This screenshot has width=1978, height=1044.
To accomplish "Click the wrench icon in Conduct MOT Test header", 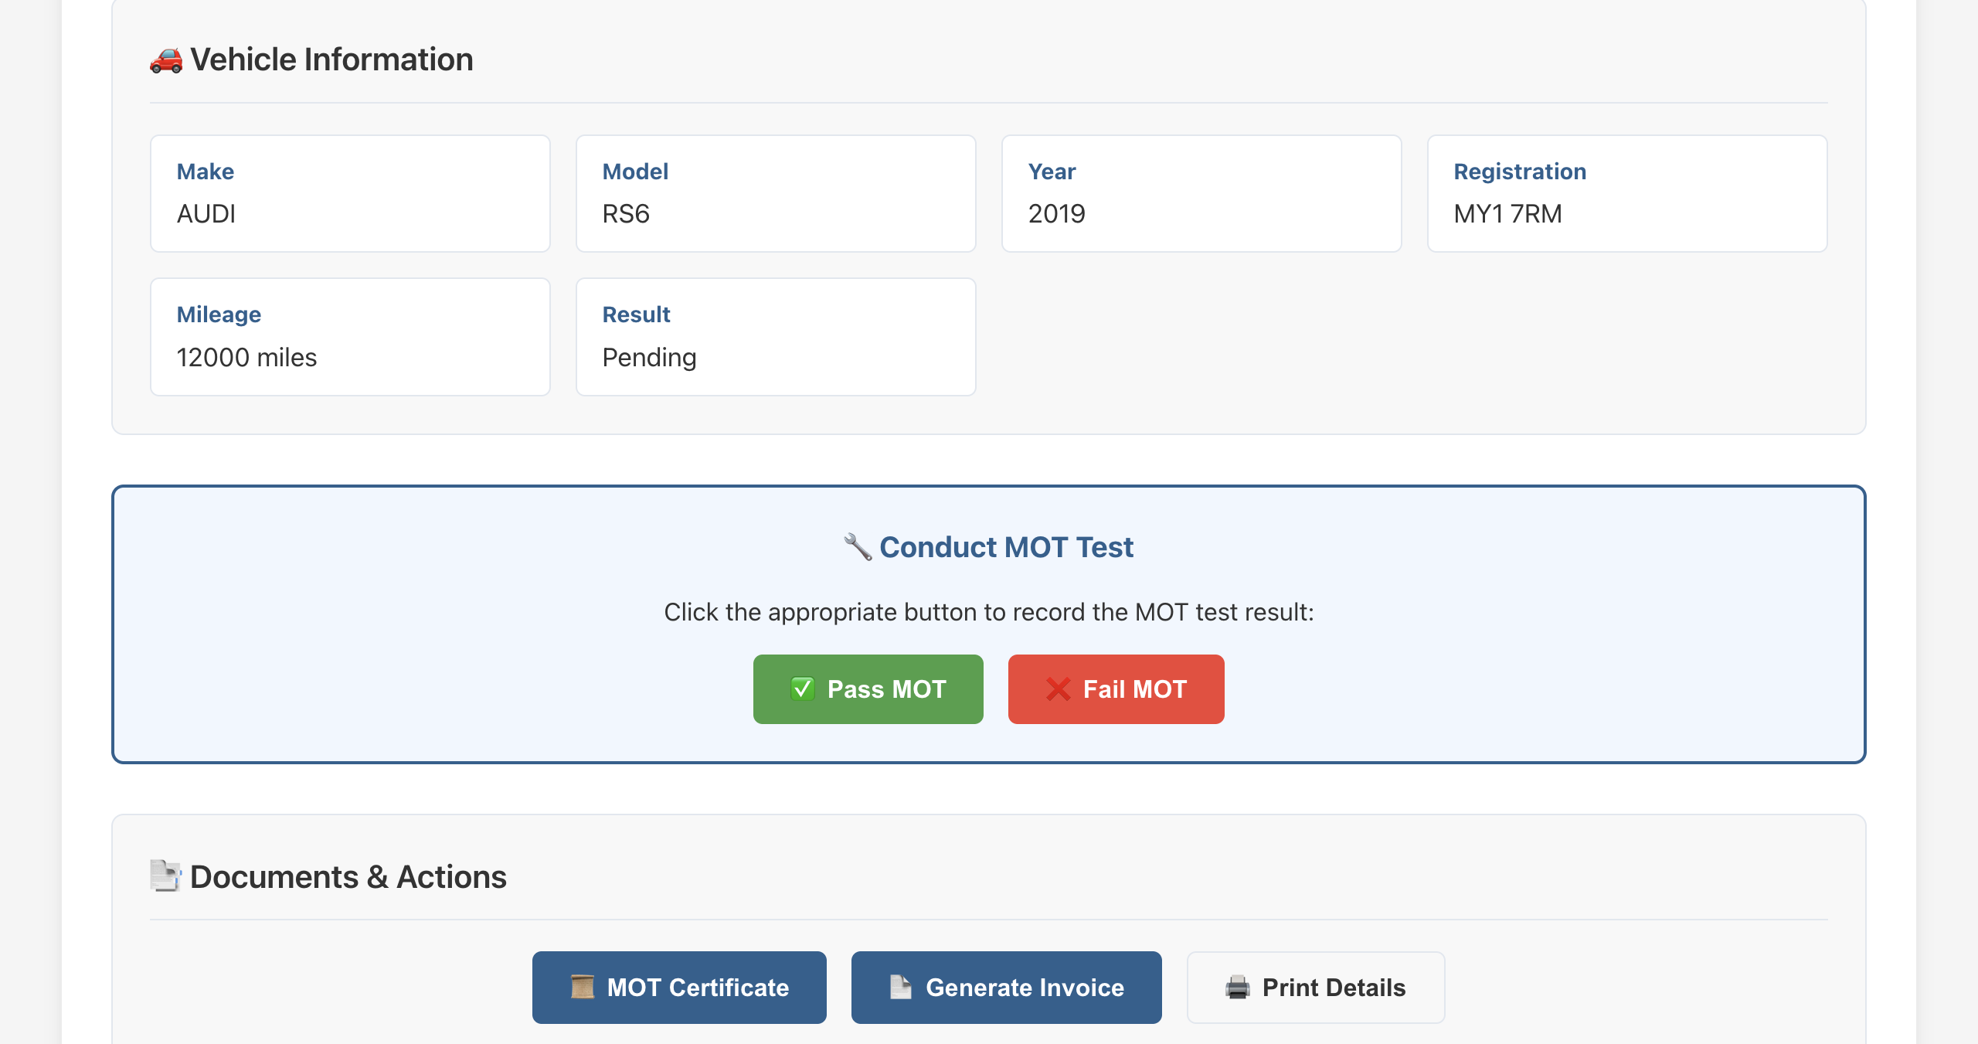I will 858,546.
